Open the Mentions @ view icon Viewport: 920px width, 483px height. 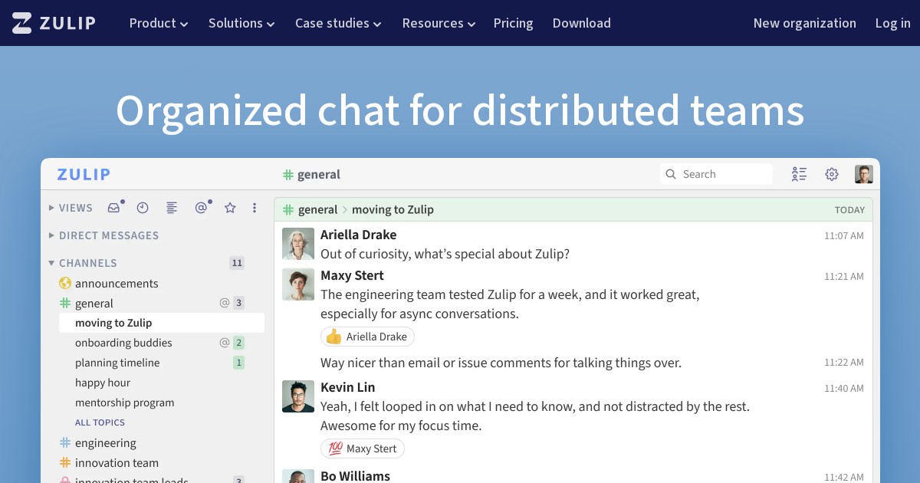pos(201,208)
